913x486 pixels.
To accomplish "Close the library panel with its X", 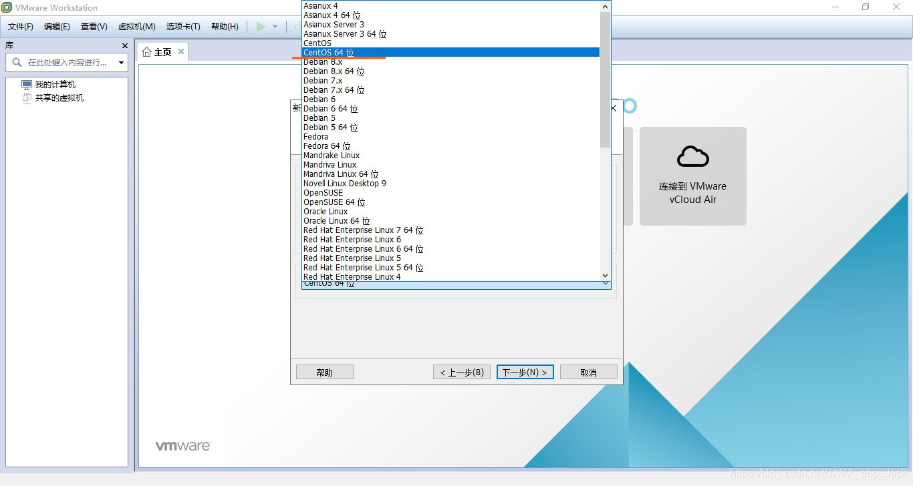I will pyautogui.click(x=125, y=45).
